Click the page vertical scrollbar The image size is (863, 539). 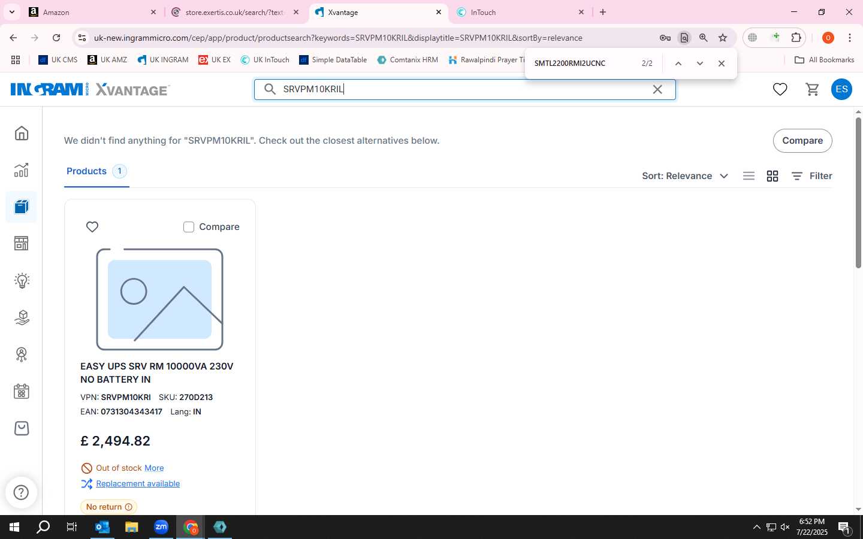[x=858, y=192]
